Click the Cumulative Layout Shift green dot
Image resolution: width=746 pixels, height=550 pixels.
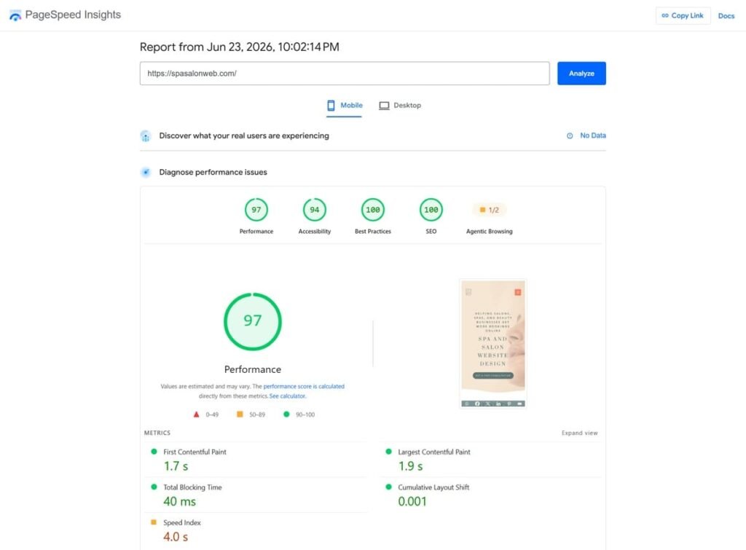pyautogui.click(x=388, y=487)
